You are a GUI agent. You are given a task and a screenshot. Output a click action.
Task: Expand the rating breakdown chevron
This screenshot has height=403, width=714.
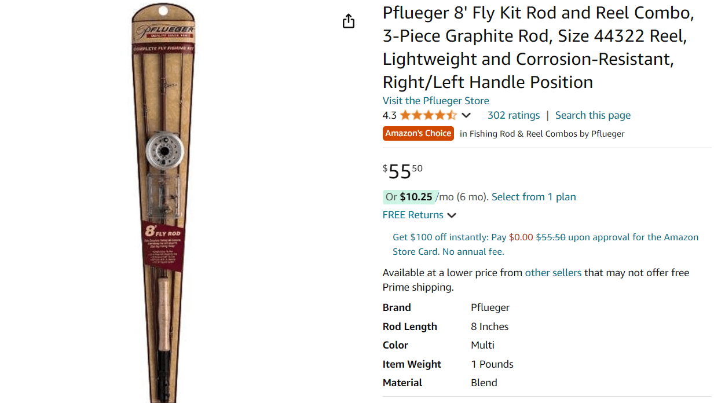click(x=466, y=115)
